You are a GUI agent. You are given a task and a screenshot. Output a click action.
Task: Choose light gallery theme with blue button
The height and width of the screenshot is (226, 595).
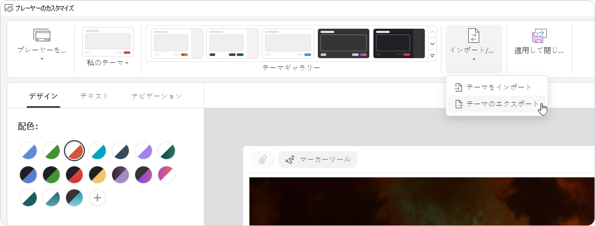point(288,43)
